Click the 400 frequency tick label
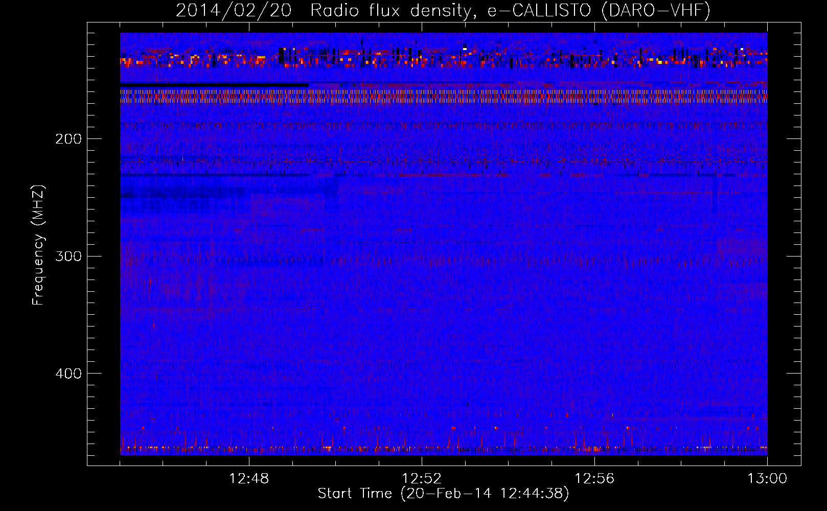The width and height of the screenshot is (827, 511). pyautogui.click(x=68, y=374)
